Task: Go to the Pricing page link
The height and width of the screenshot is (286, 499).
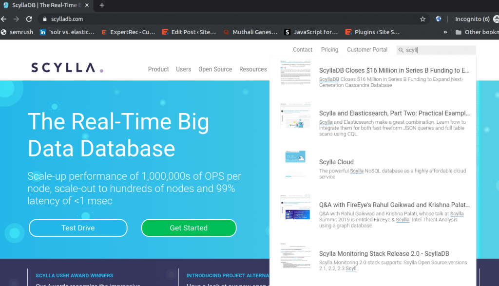Action: [329, 50]
